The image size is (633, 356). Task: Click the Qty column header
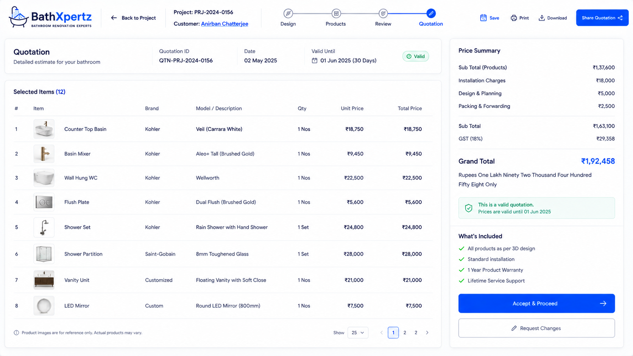pyautogui.click(x=302, y=109)
